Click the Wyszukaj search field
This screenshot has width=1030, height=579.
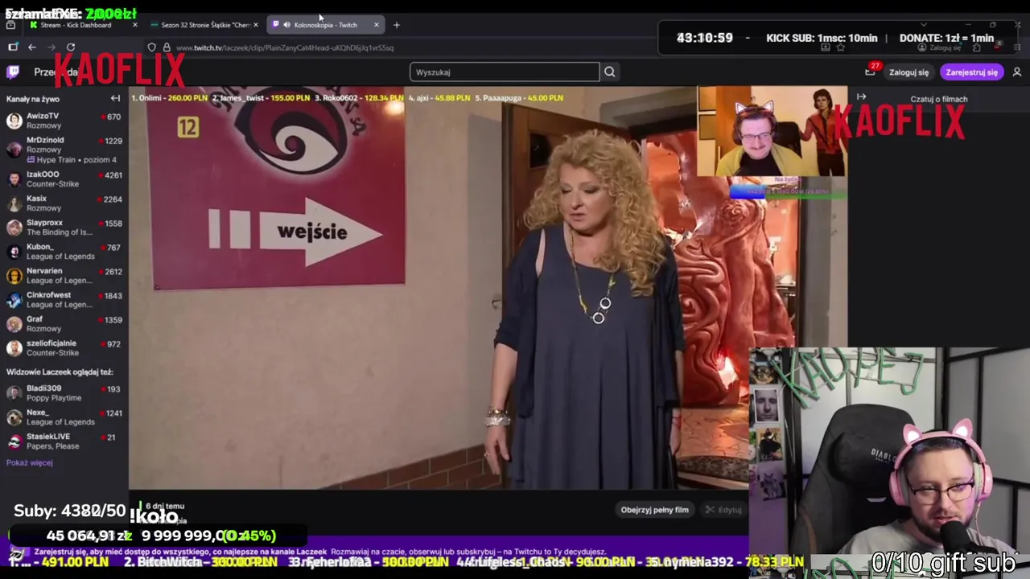click(505, 72)
